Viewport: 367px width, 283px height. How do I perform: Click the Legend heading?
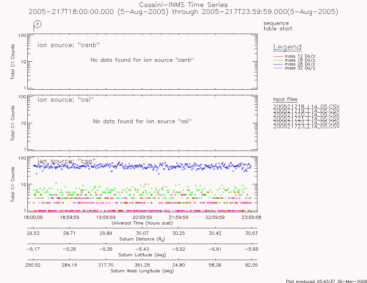click(x=287, y=47)
